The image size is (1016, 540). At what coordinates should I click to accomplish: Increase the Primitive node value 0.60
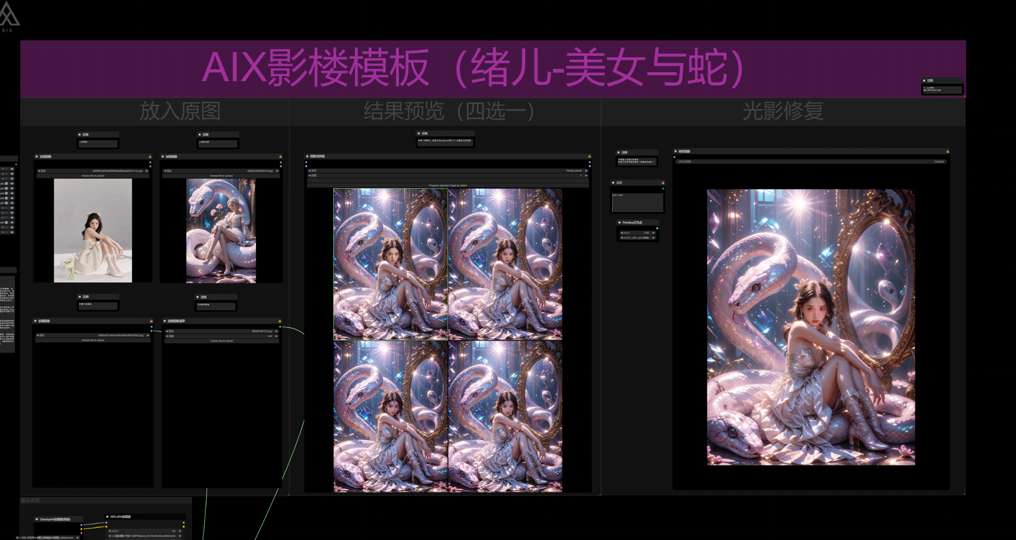coord(654,232)
